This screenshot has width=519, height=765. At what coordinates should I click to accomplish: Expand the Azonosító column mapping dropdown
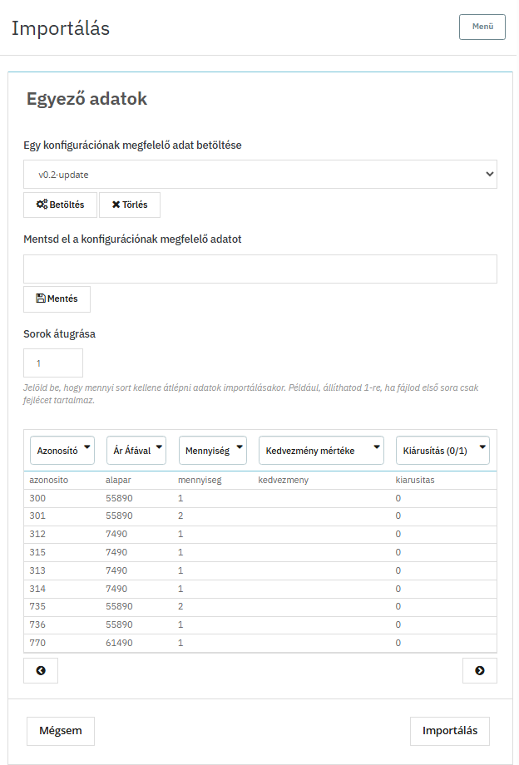click(62, 451)
